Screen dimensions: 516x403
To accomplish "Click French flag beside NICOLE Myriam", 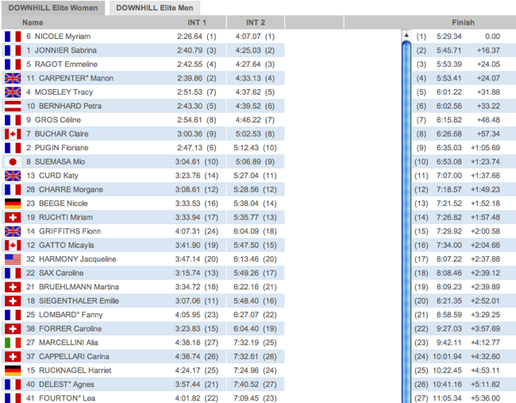I will click(13, 37).
